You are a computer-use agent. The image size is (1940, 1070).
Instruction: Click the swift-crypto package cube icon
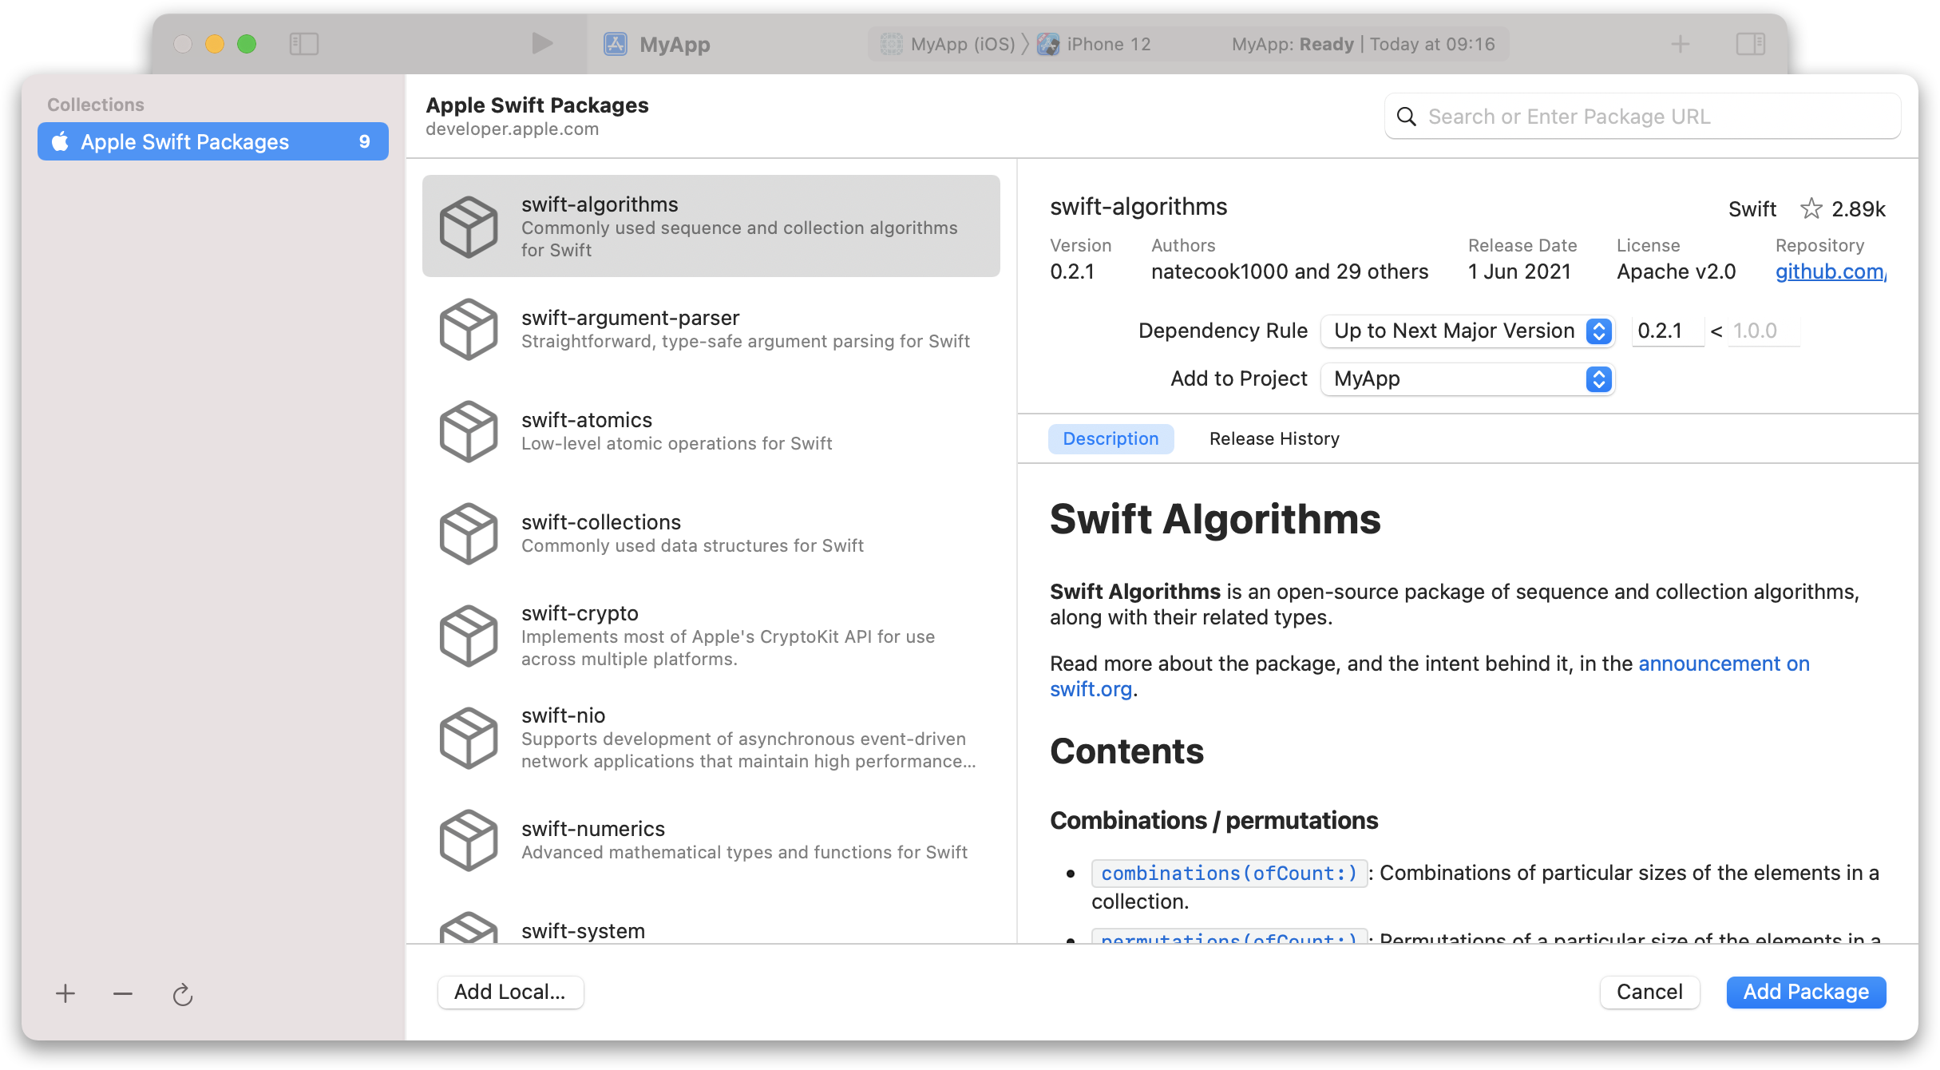click(469, 636)
